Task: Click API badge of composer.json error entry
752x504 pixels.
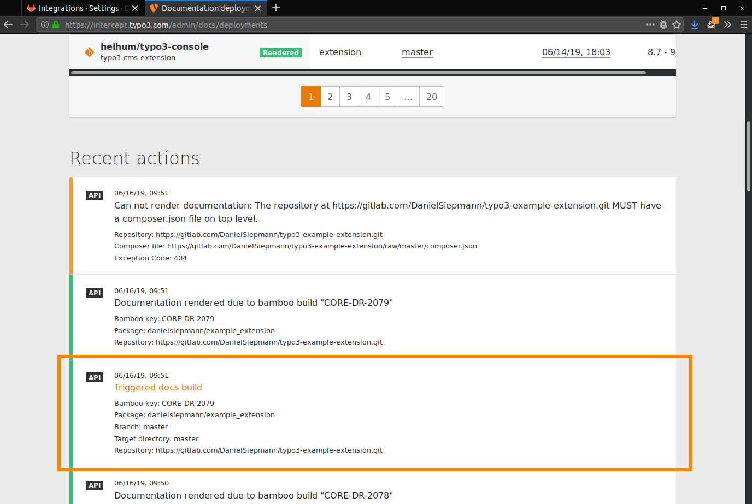Action: (95, 195)
